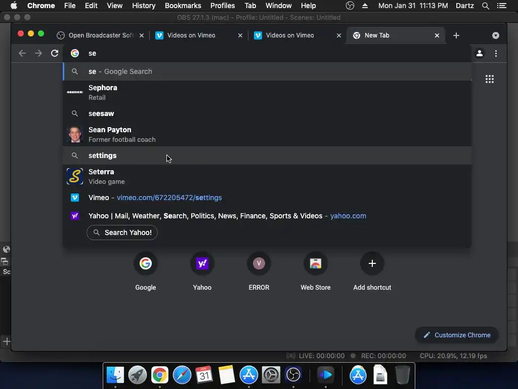Click the Dartz user name in menu bar

point(465,6)
